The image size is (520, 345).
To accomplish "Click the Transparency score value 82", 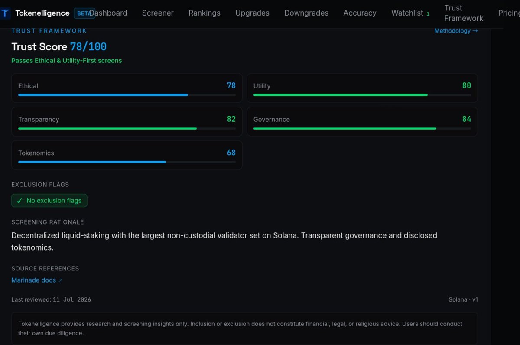I will pyautogui.click(x=231, y=119).
